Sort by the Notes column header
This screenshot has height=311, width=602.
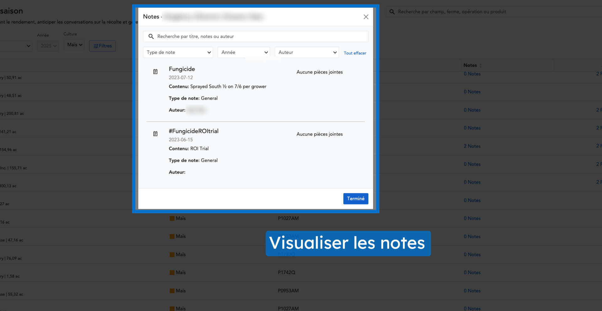pyautogui.click(x=473, y=65)
